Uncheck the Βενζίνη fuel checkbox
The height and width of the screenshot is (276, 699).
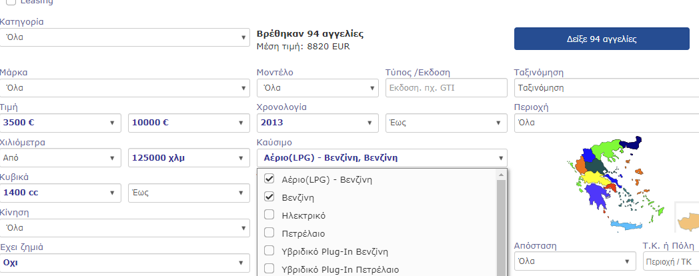pos(269,197)
